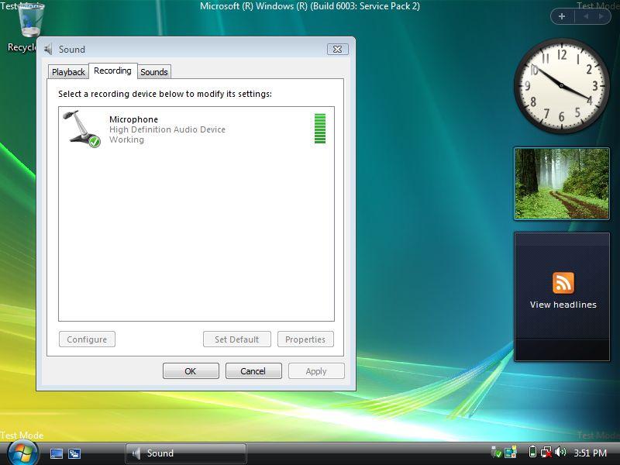
Task: Click the disconnected network tray icon
Action: click(x=546, y=452)
